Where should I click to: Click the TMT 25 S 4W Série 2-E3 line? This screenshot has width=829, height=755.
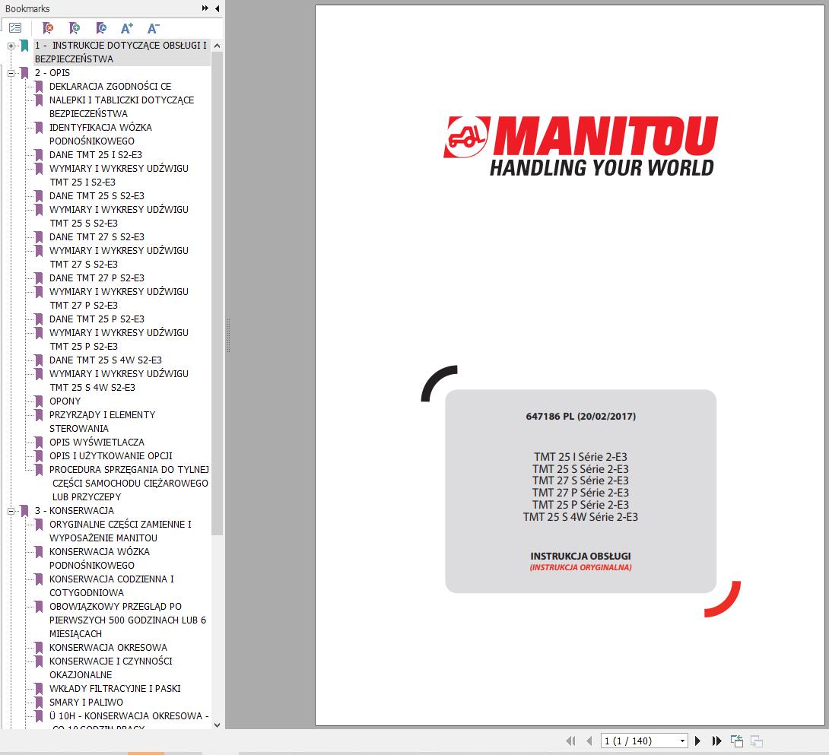(580, 517)
